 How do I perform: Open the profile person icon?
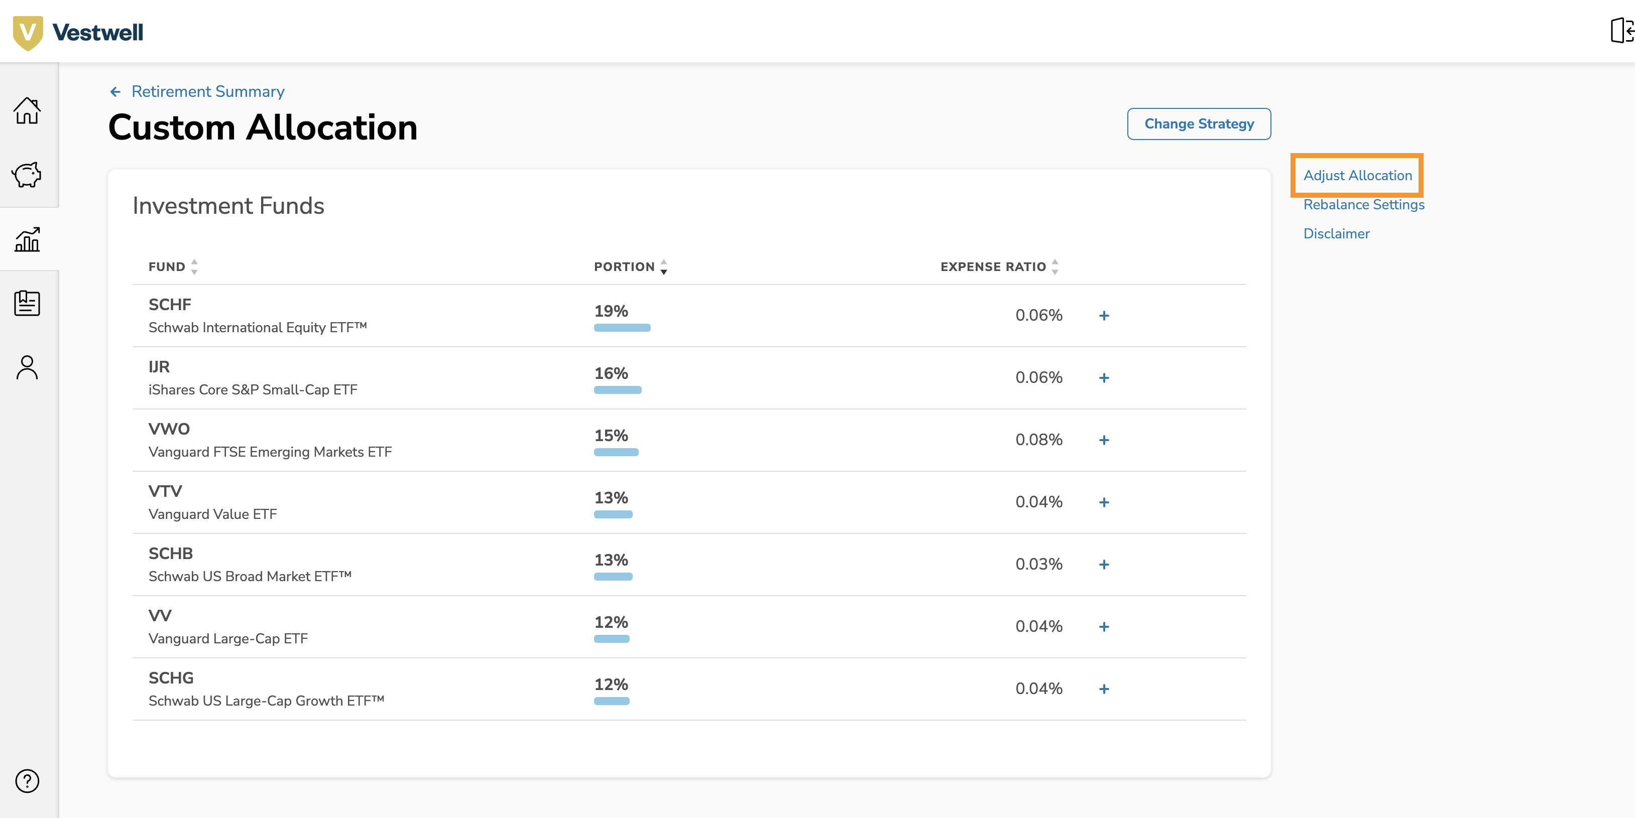(28, 367)
